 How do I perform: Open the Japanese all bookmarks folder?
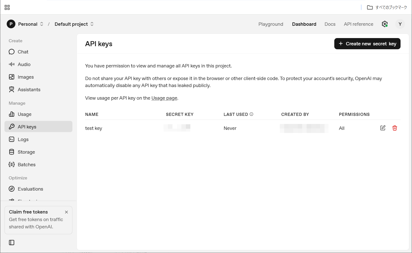pyautogui.click(x=387, y=7)
